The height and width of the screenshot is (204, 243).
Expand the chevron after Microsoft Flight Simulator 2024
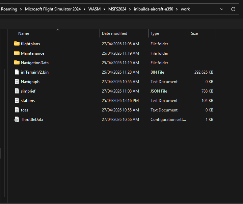click(84, 9)
